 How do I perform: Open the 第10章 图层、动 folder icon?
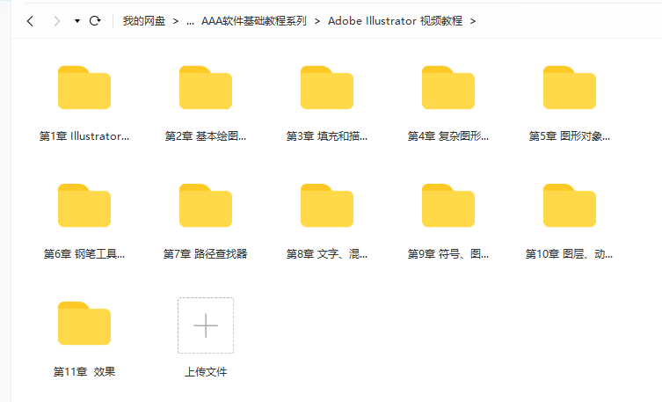click(x=570, y=205)
